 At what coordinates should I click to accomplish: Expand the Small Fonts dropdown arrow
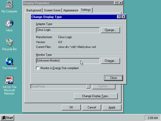88,86
